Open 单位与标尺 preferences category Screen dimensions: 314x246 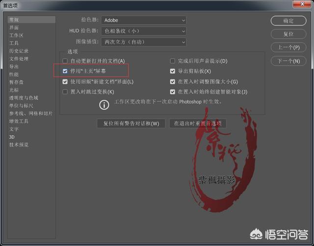click(x=21, y=105)
